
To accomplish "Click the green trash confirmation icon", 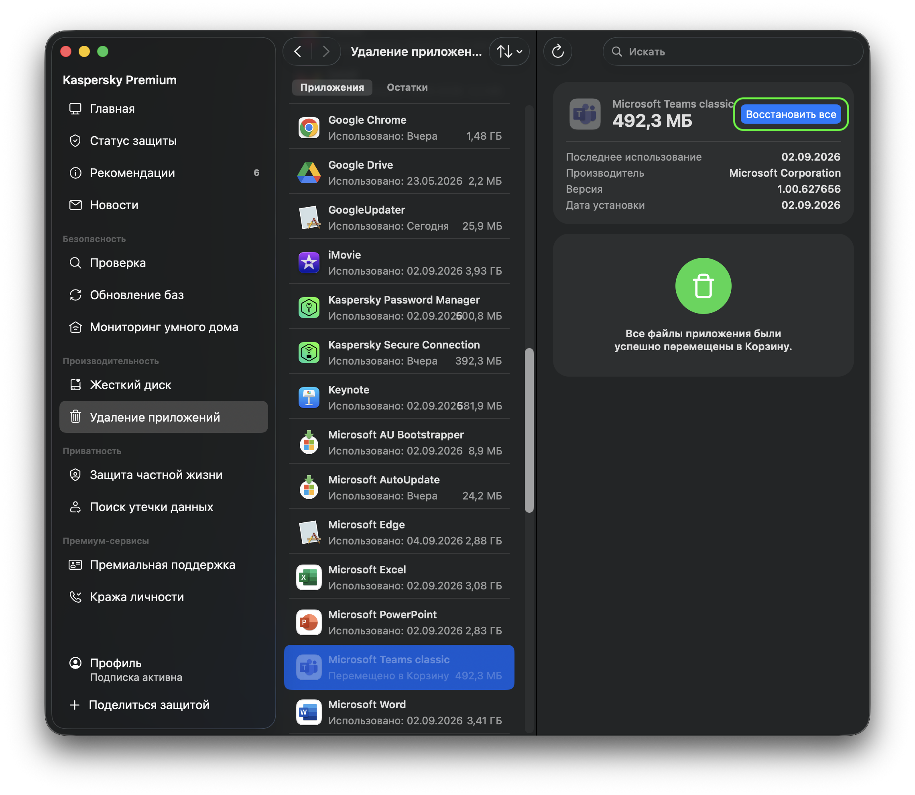I will coord(703,286).
